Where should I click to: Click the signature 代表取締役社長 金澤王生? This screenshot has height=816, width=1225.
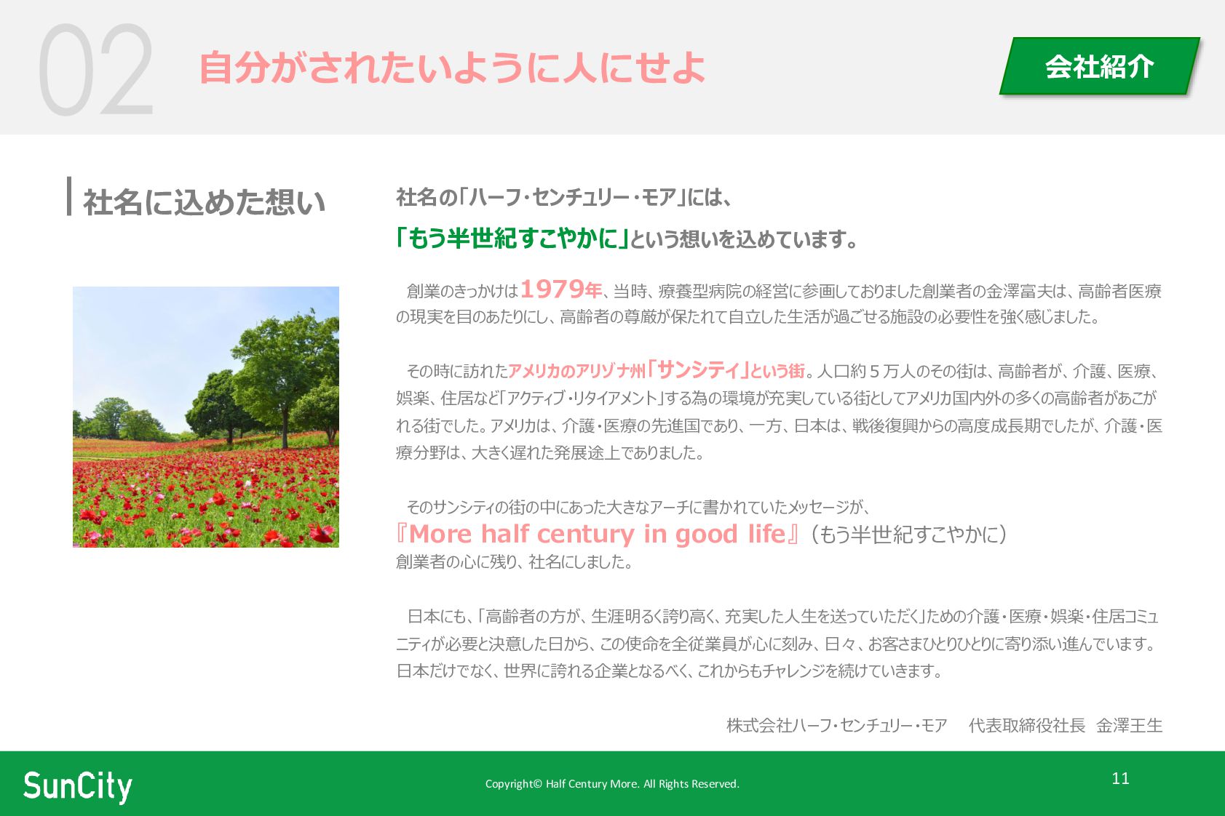click(x=1066, y=725)
